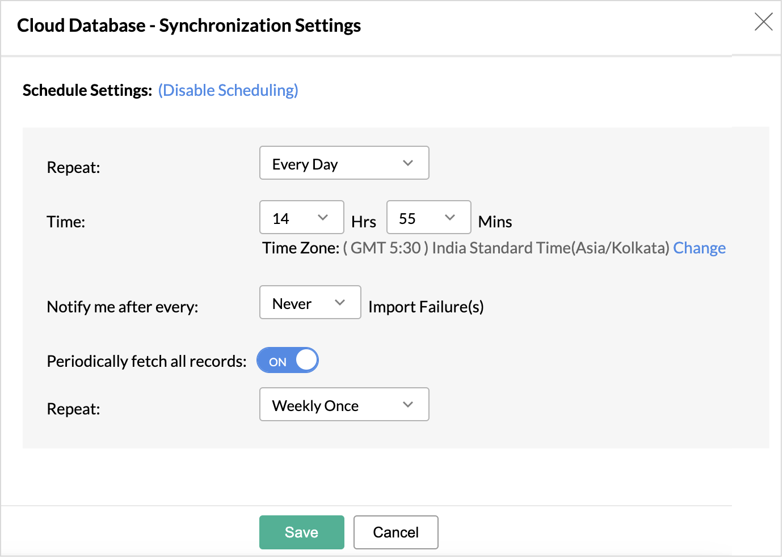Expand the hours dropdown showing 14
Image resolution: width=783 pixels, height=559 pixels.
[x=301, y=218]
